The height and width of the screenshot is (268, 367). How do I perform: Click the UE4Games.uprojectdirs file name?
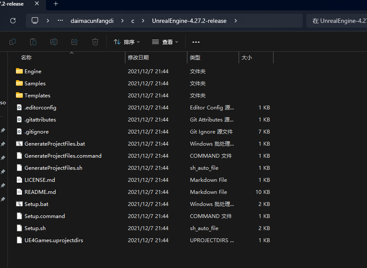tap(53, 240)
